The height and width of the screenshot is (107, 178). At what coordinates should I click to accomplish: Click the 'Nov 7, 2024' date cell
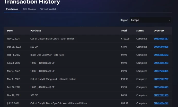pos(13,39)
